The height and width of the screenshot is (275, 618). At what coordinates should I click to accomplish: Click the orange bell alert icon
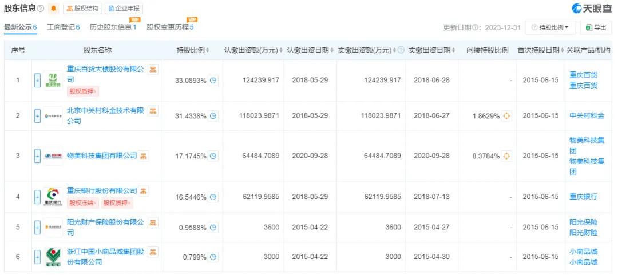click(54, 8)
